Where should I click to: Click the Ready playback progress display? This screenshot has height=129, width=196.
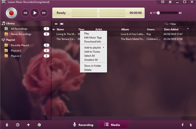[x=98, y=13]
